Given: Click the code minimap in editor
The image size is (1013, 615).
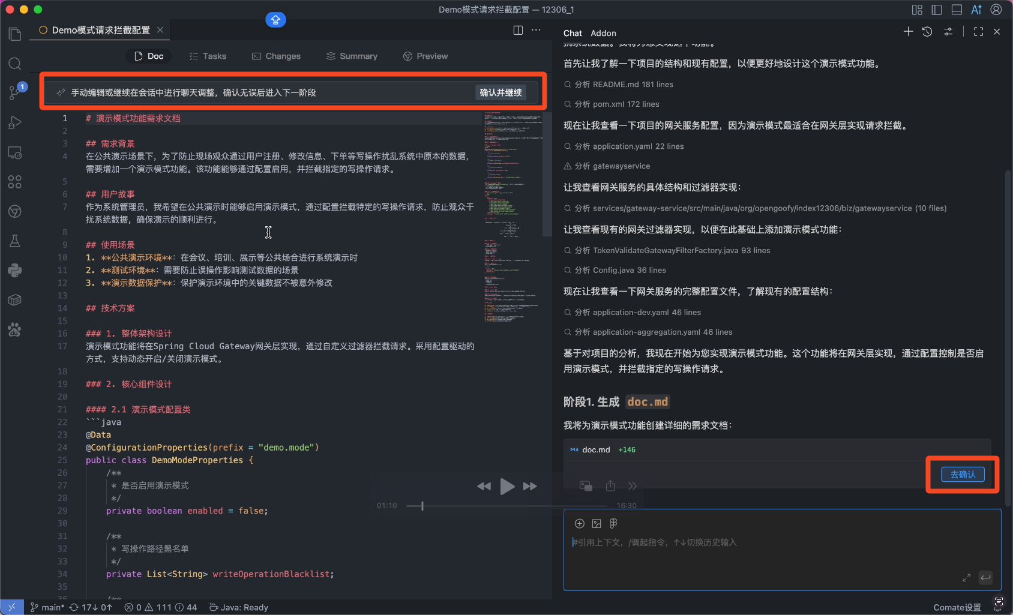Looking at the screenshot, I should (x=513, y=216).
